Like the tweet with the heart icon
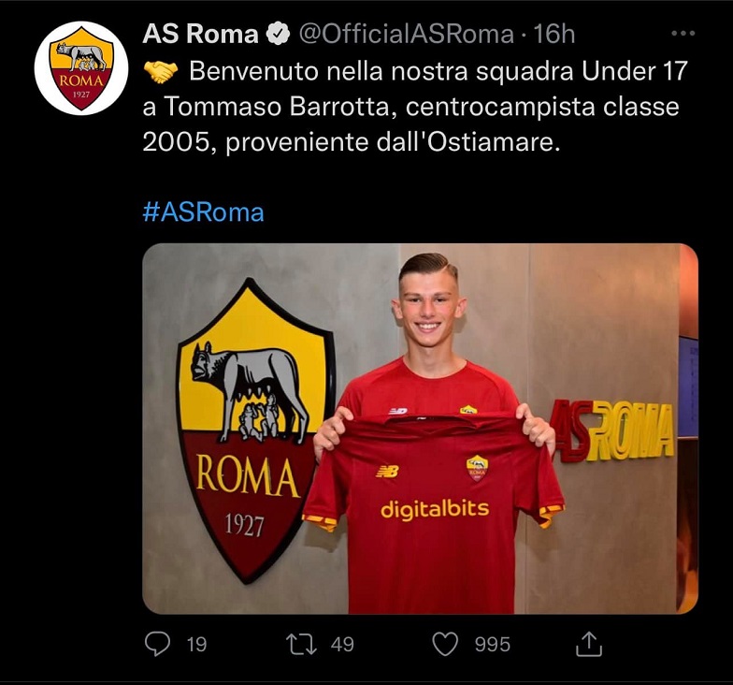The height and width of the screenshot is (685, 733). [x=445, y=644]
